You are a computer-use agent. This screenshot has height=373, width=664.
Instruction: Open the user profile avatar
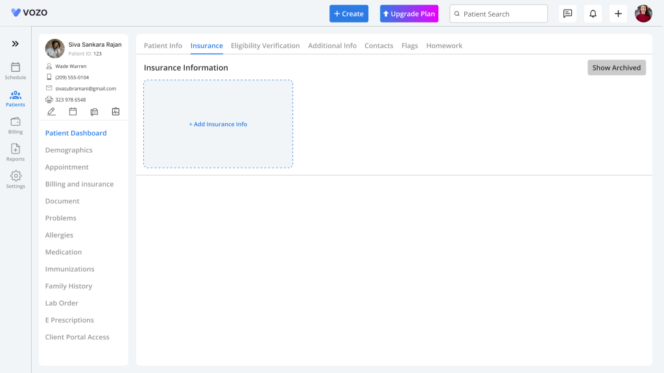(643, 14)
